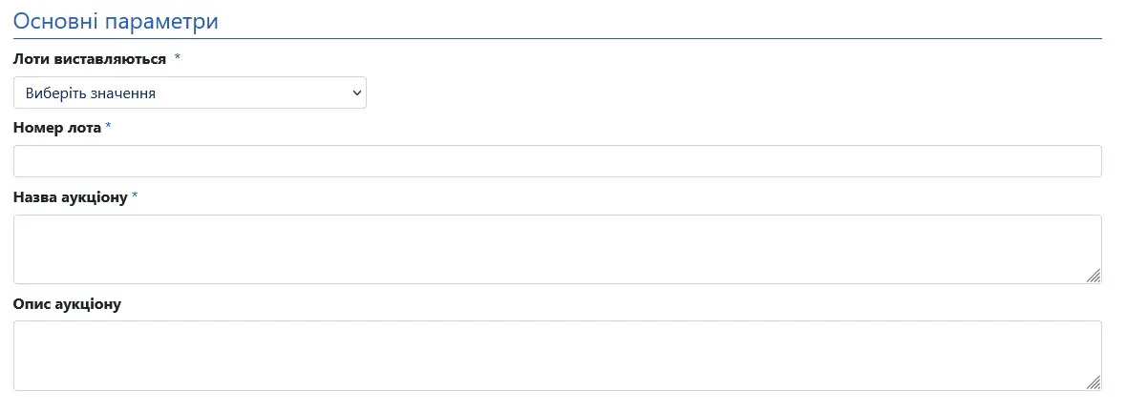This screenshot has height=411, width=1126.
Task: Click the blue asterisk next to 'Номер лота'
Action: (x=109, y=128)
